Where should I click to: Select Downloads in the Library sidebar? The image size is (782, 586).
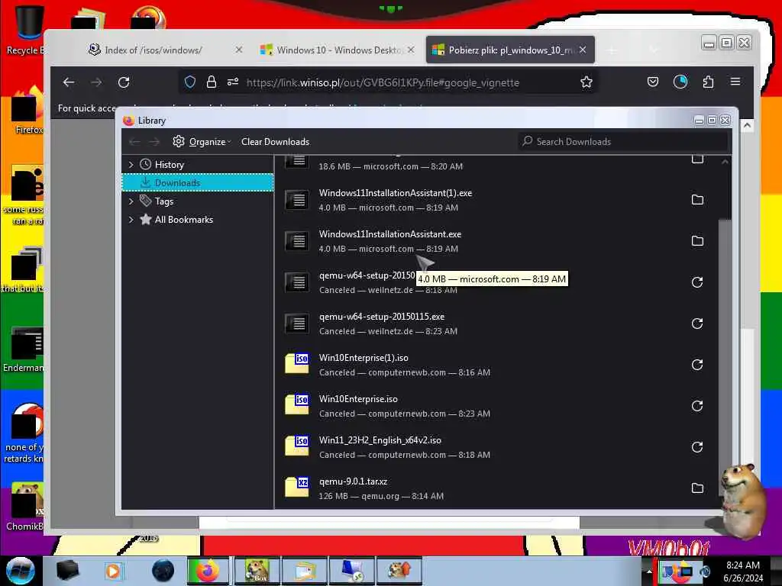[x=198, y=183]
